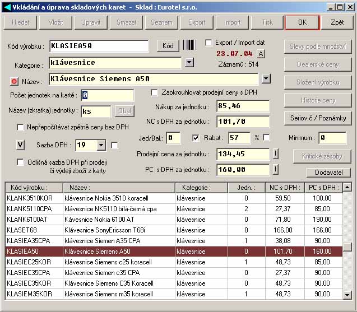Enable Export / Import dat checkbox

click(208, 43)
